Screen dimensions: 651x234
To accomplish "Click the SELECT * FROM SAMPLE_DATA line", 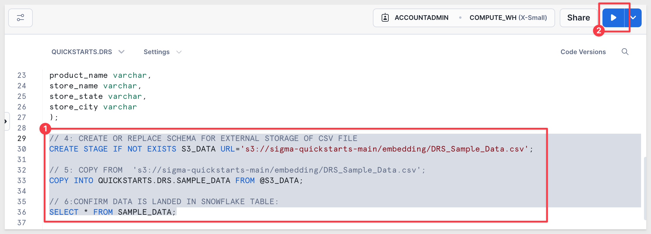I will coord(113,212).
